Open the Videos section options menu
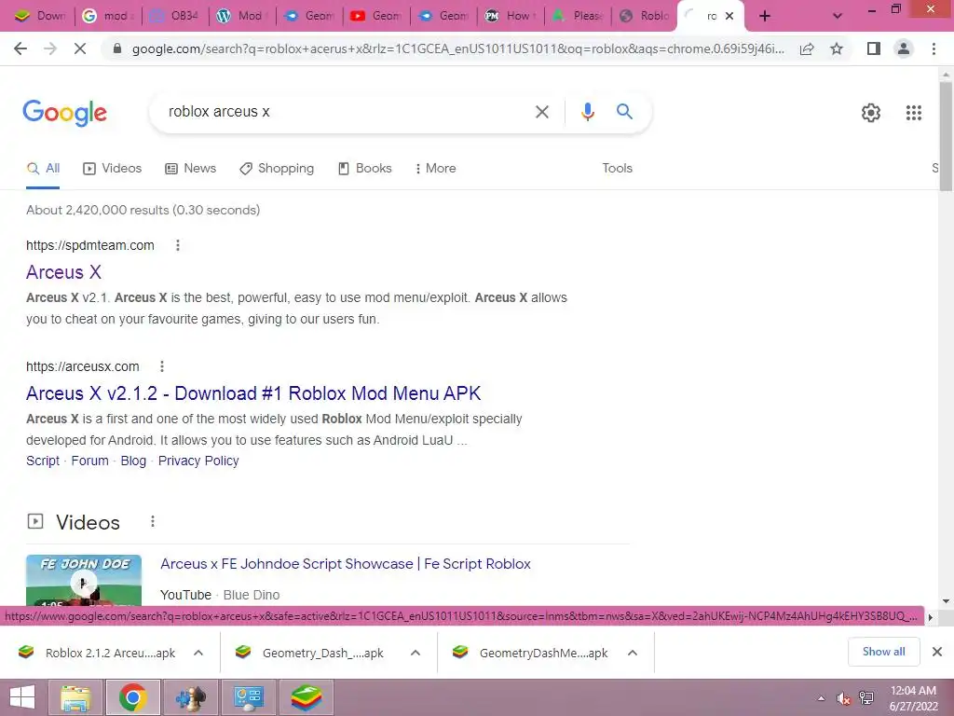 pyautogui.click(x=153, y=522)
